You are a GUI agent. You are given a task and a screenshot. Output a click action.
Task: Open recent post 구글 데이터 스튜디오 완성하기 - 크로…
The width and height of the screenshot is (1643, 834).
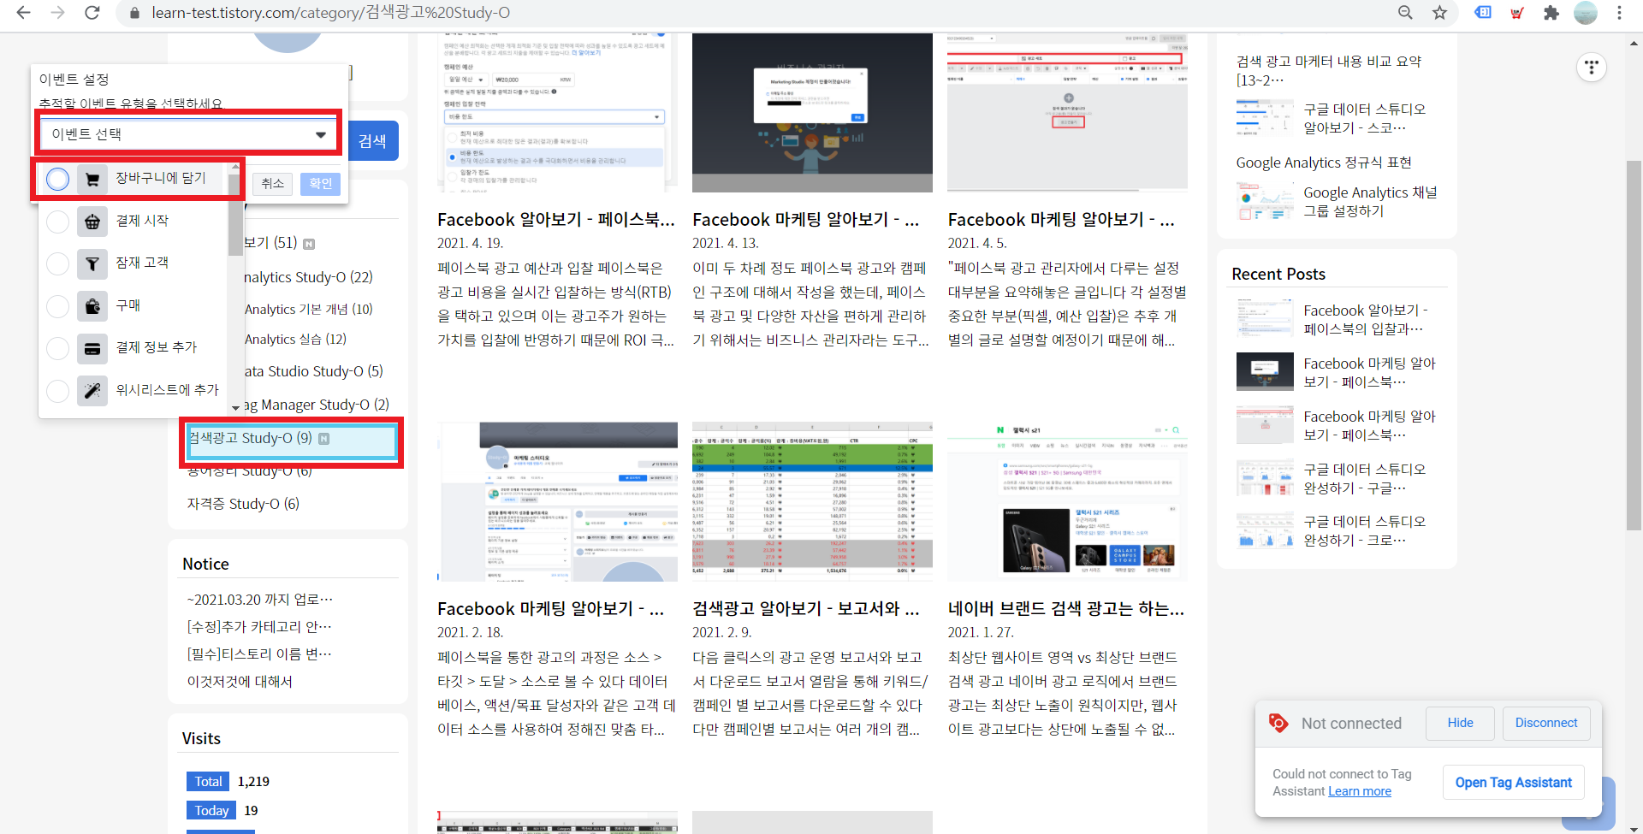tap(1364, 531)
